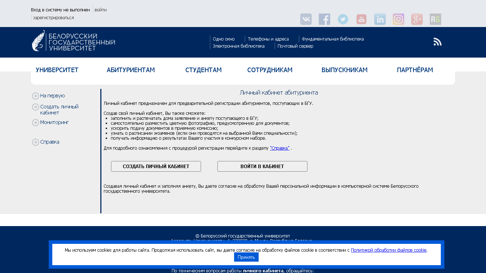The width and height of the screenshot is (486, 273).
Task: Select Создать личный кабинет in sidebar
Action: pyautogui.click(x=59, y=110)
